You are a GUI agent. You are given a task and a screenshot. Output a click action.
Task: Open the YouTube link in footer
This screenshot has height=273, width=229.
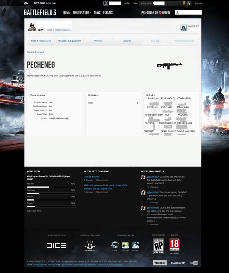tap(194, 263)
